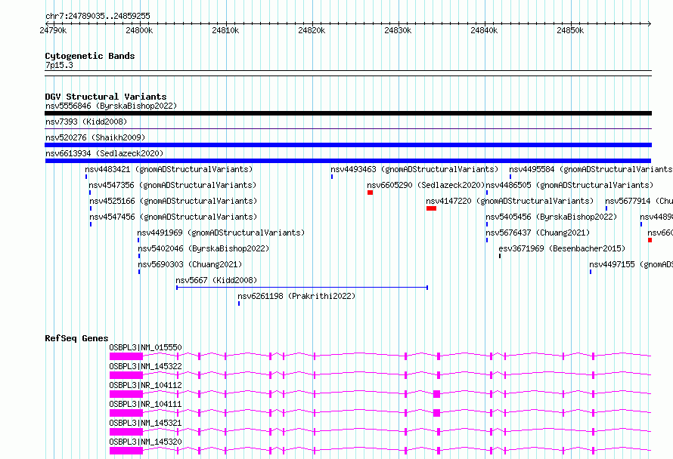Click the black nsv5556846 variant bar
Screen dimensions: 673x459
click(x=348, y=113)
